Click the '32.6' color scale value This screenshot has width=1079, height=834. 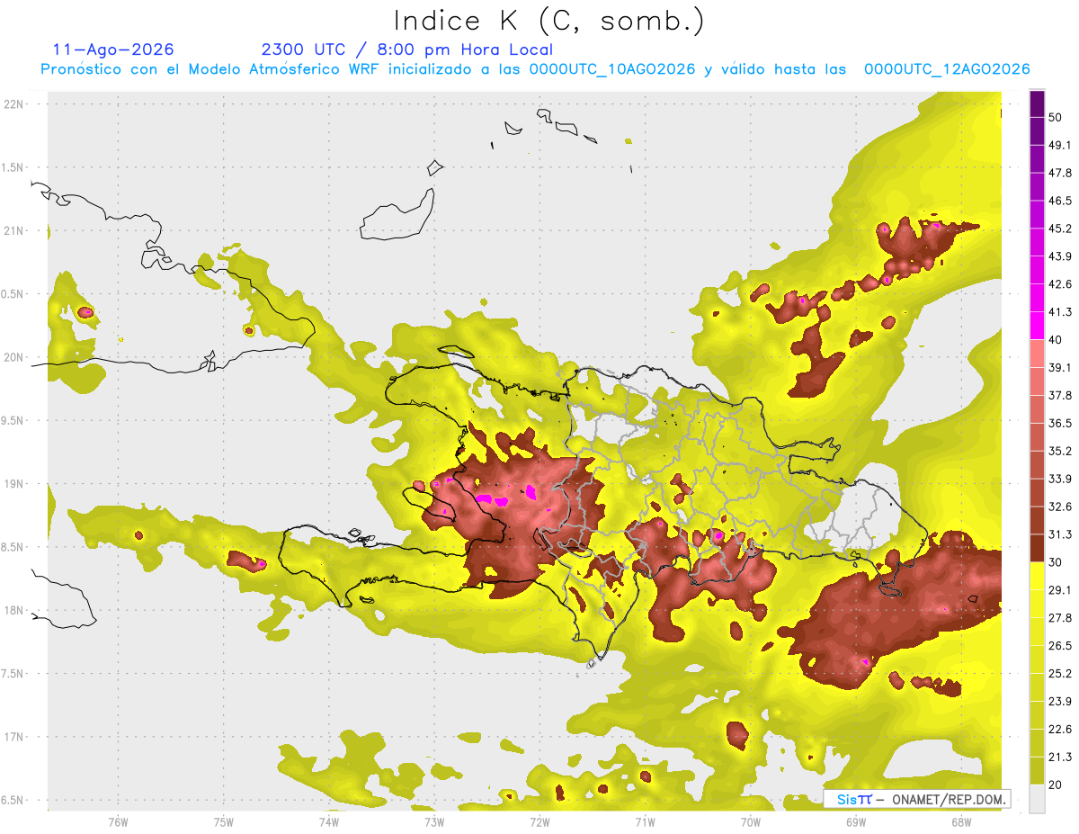click(x=1059, y=507)
